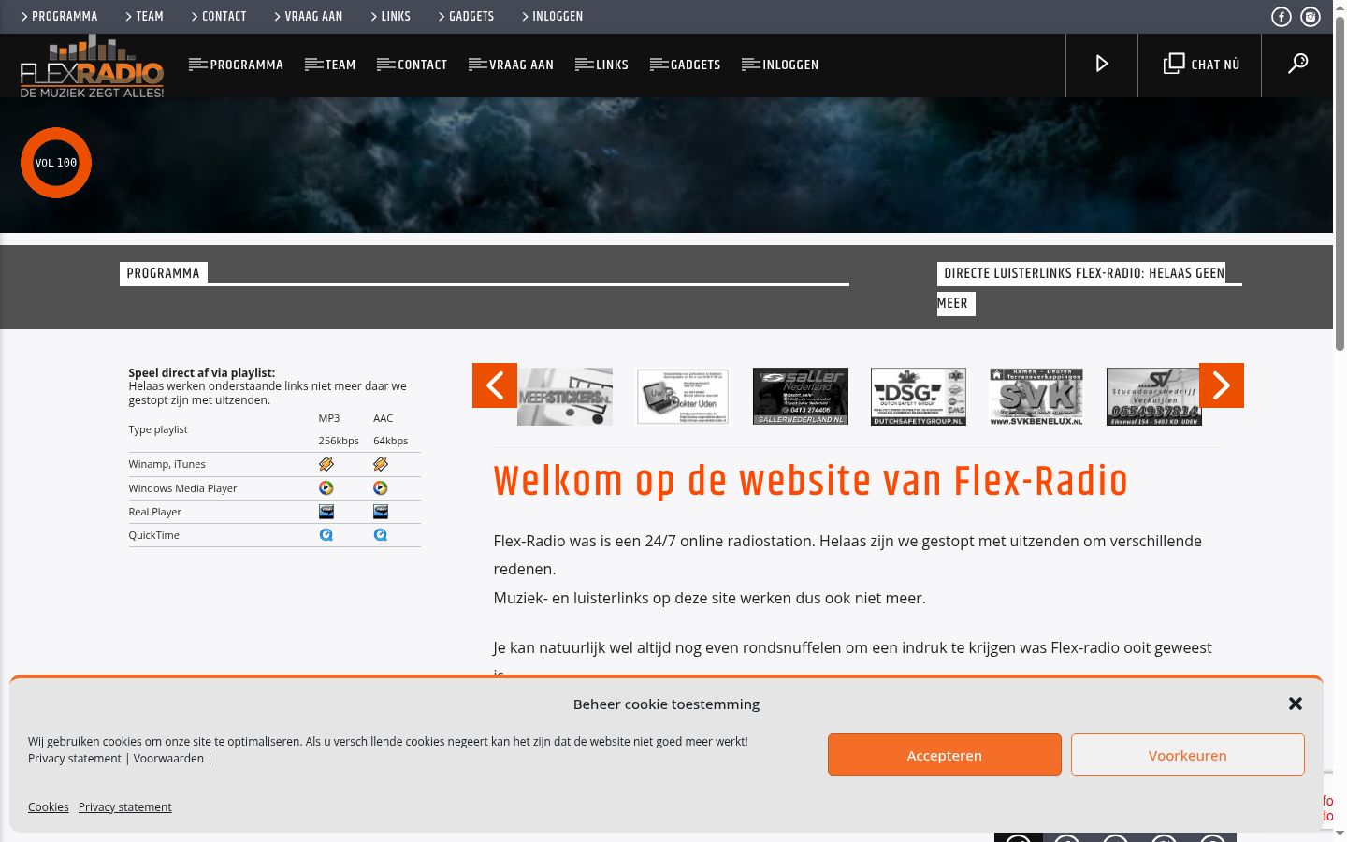Open underlined Privacy statement link at banner bottom
Viewport: 1347px width, 842px height.
(125, 806)
